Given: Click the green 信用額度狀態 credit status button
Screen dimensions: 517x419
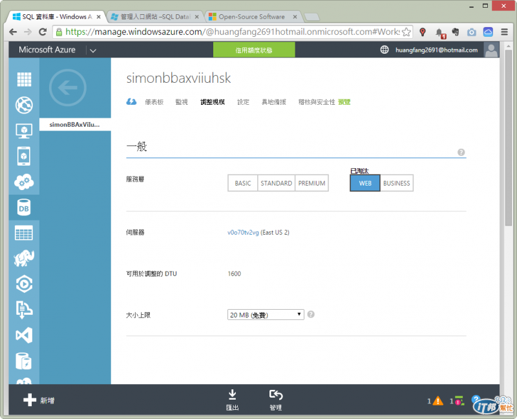Looking at the screenshot, I should (x=254, y=50).
